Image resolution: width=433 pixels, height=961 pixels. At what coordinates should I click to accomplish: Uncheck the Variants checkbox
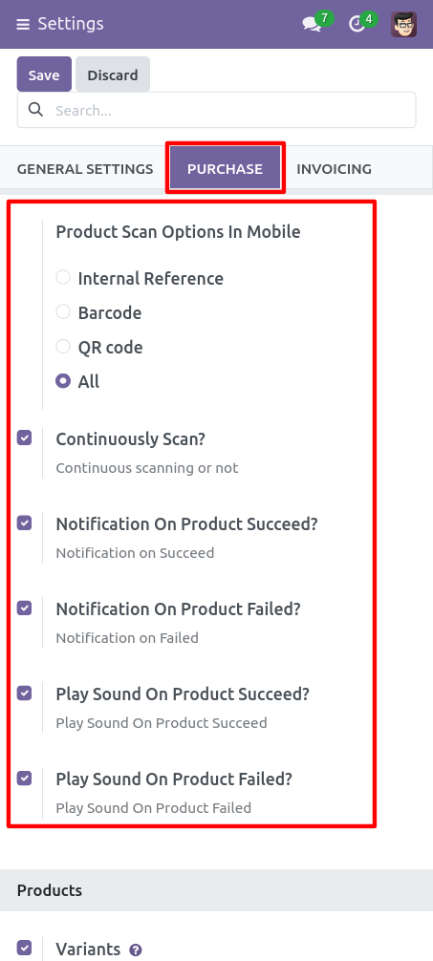pos(24,948)
